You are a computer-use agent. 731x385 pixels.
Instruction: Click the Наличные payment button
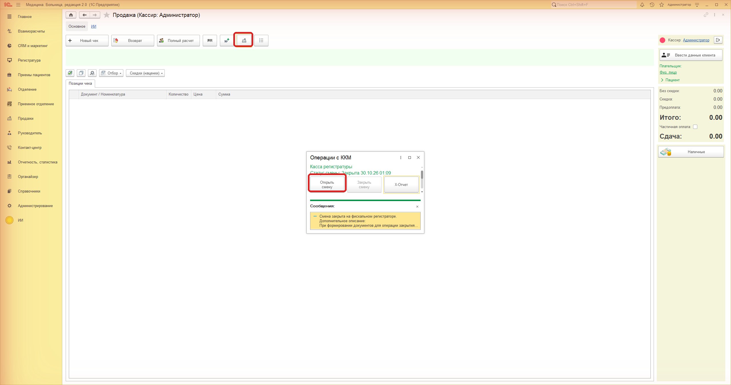click(691, 152)
